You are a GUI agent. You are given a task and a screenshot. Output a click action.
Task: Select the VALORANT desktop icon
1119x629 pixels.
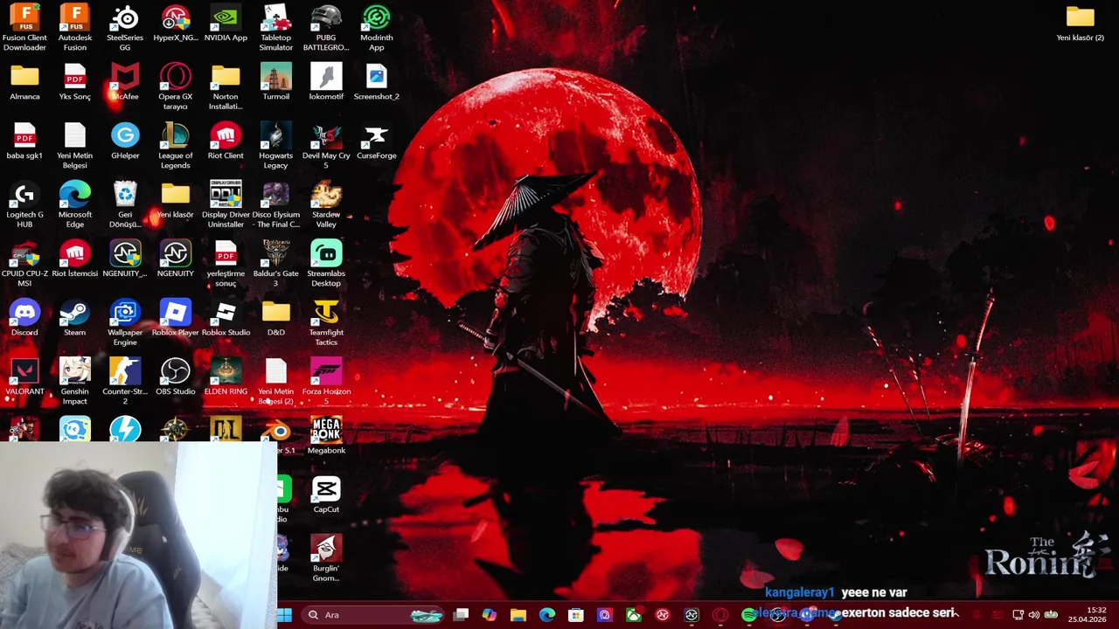[24, 377]
